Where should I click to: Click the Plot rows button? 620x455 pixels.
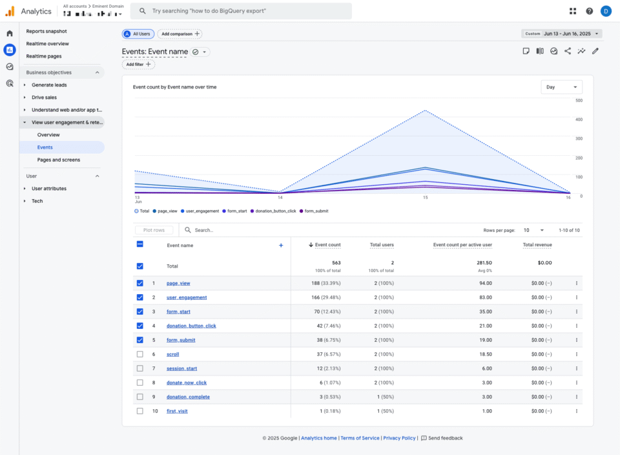(x=154, y=230)
